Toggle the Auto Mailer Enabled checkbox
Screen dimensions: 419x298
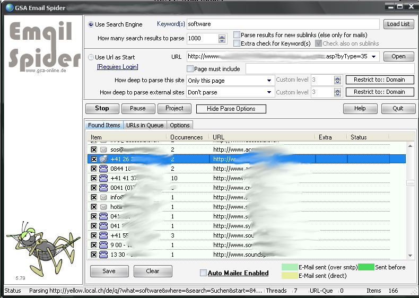coord(203,273)
